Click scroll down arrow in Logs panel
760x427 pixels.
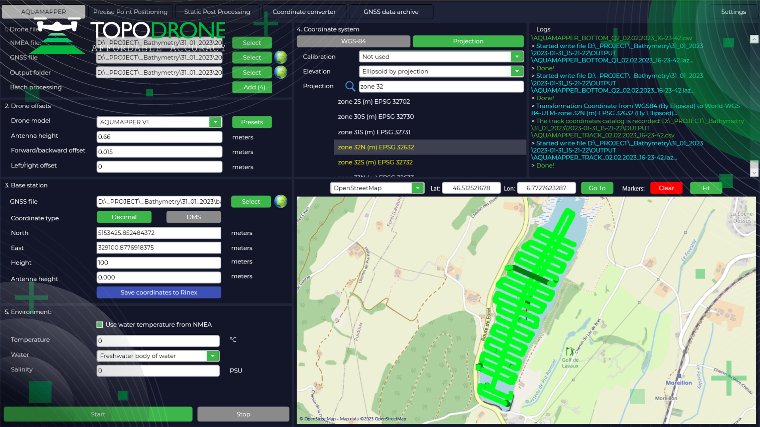point(754,173)
